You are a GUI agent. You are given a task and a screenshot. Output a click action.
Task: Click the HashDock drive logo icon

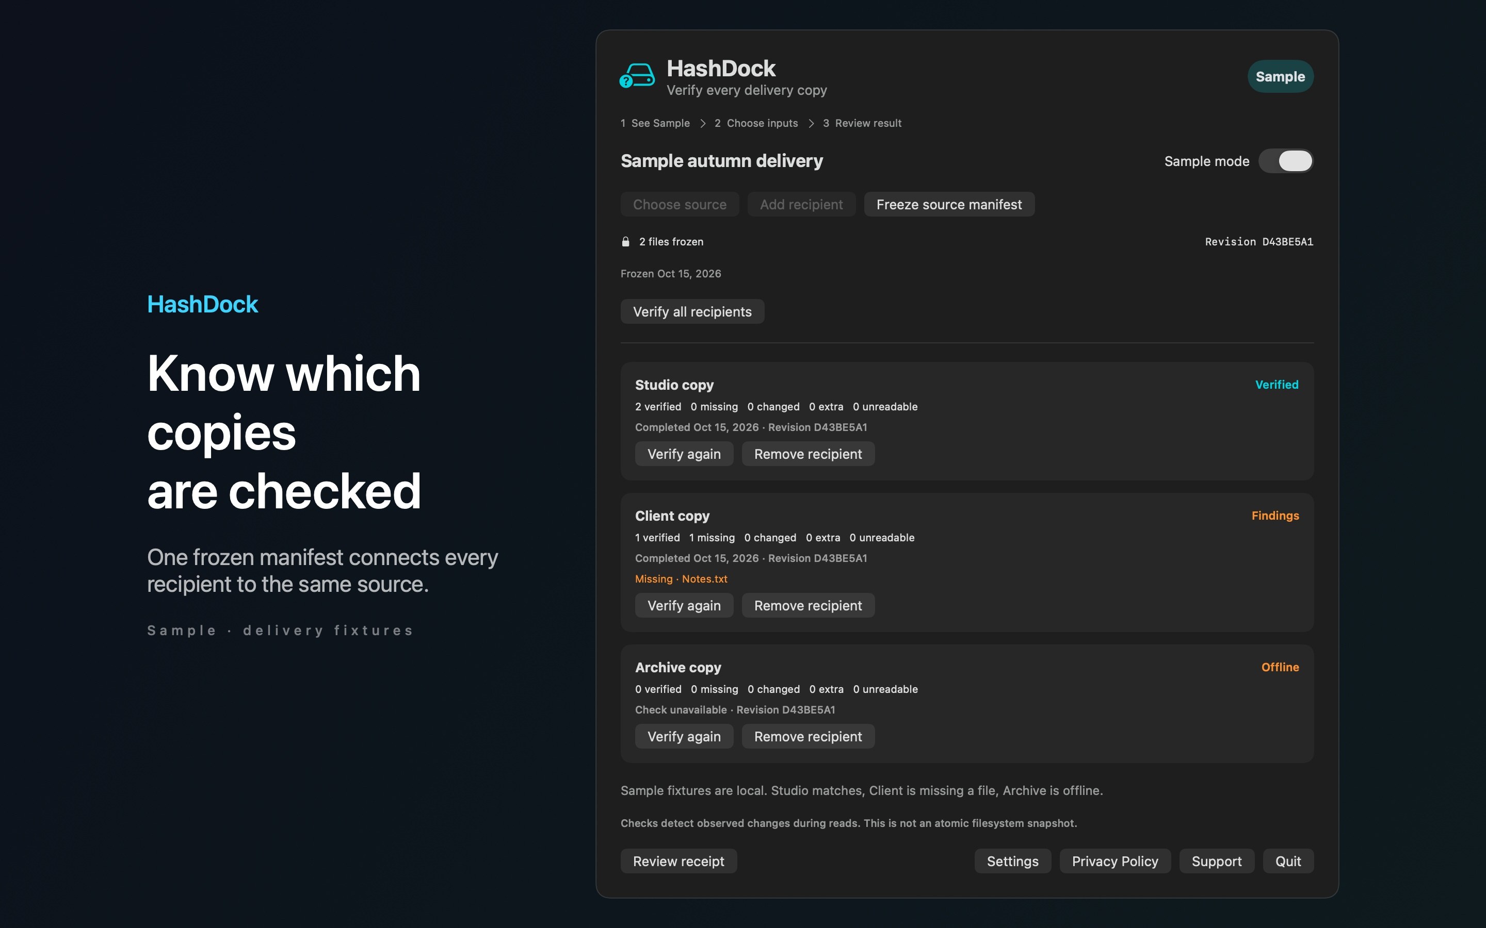coord(637,76)
